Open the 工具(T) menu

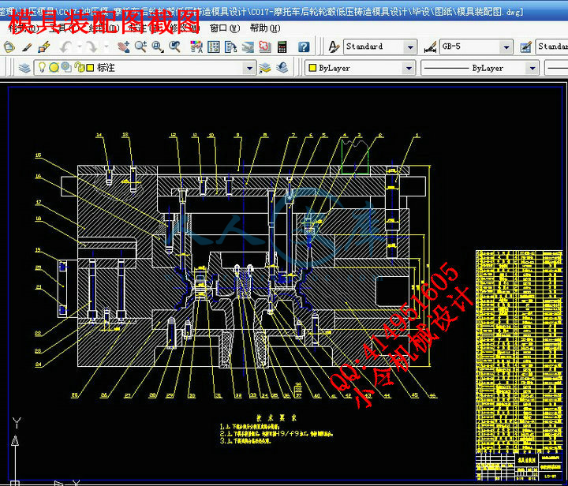coord(65,28)
